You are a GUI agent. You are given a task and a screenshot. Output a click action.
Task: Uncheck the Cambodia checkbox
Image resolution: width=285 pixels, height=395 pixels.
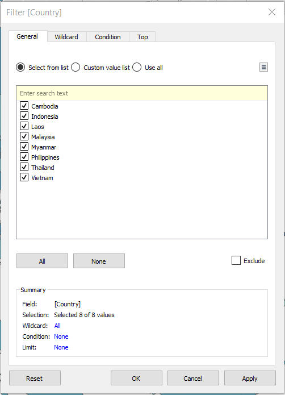click(24, 106)
